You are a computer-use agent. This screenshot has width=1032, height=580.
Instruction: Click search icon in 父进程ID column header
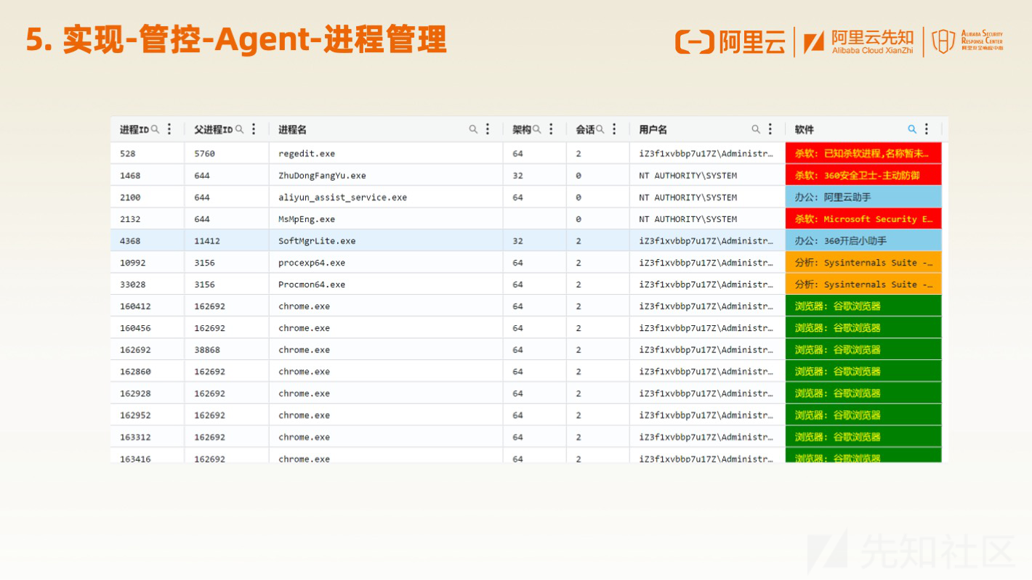coord(239,129)
